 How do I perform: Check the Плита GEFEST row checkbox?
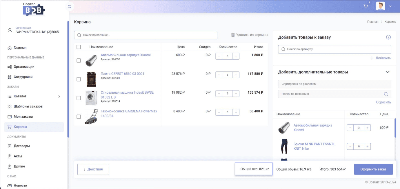click(79, 79)
